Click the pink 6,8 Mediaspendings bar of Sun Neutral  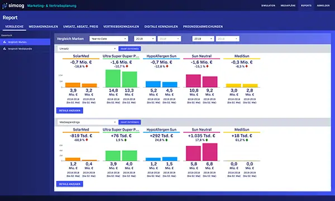pos(210,152)
